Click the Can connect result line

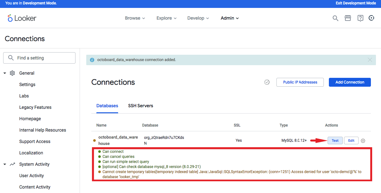(x=113, y=152)
